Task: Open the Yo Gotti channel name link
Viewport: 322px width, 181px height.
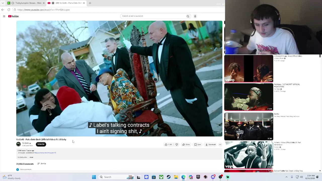Action: tap(26, 143)
